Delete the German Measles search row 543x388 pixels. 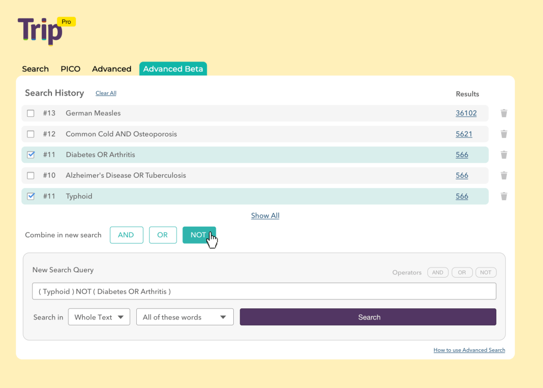tap(504, 113)
